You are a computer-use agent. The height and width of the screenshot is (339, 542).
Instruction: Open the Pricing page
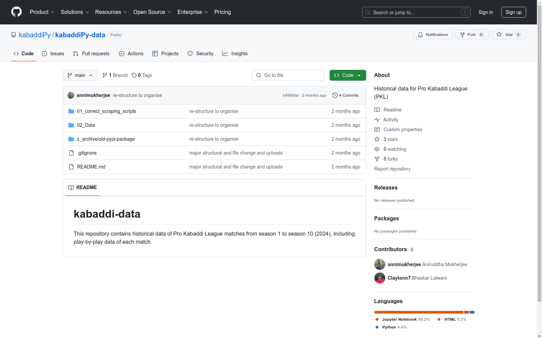click(223, 12)
